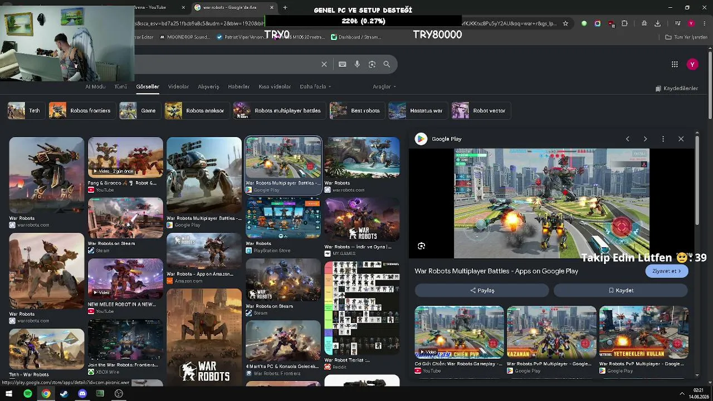The height and width of the screenshot is (401, 713).
Task: Switch to the Videolar tab
Action: pos(178,86)
